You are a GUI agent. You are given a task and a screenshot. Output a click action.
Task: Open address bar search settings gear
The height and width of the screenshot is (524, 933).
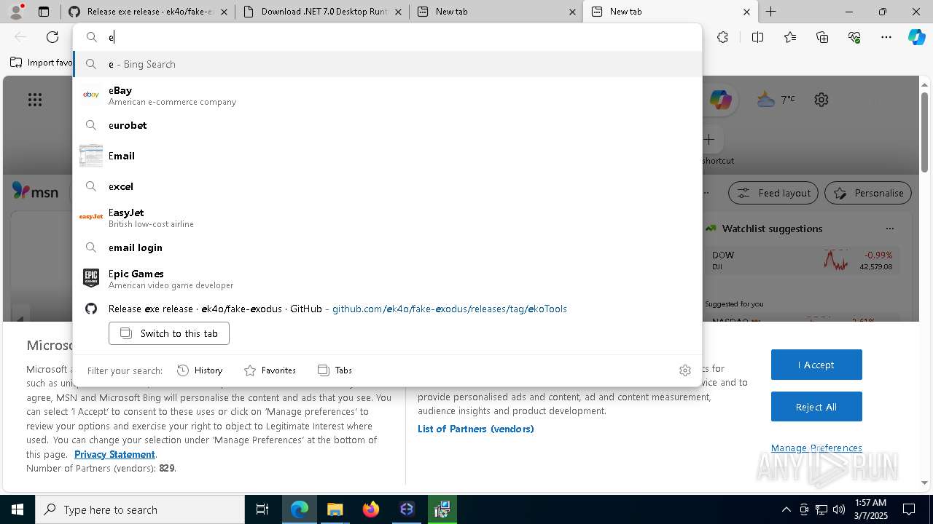(x=684, y=370)
